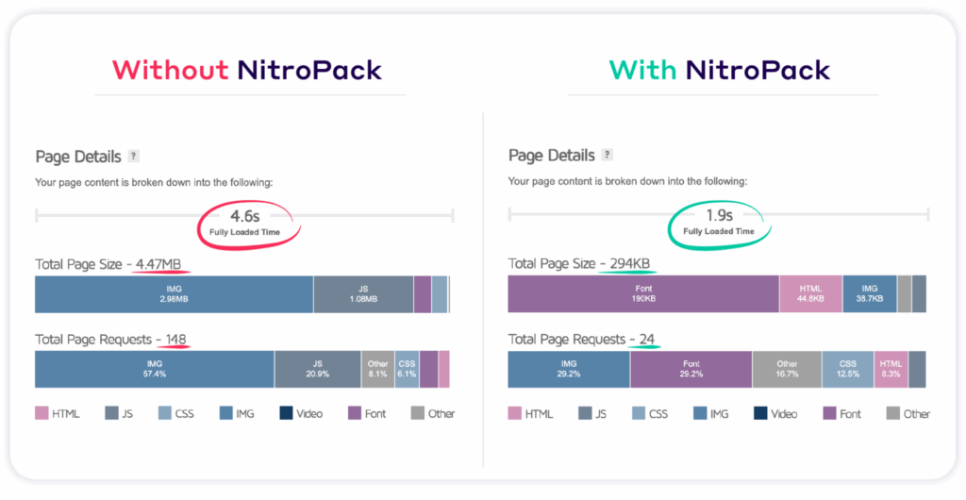Viewport: 966px width, 500px height.
Task: Click the Other legend swatch in left panel
Action: (x=418, y=413)
